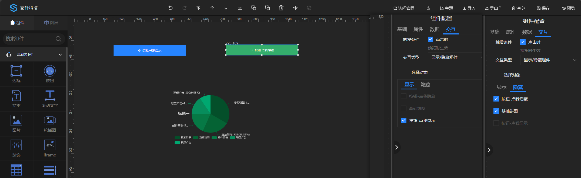Open 基础 tab in right config panel
The height and width of the screenshot is (178, 581).
495,32
